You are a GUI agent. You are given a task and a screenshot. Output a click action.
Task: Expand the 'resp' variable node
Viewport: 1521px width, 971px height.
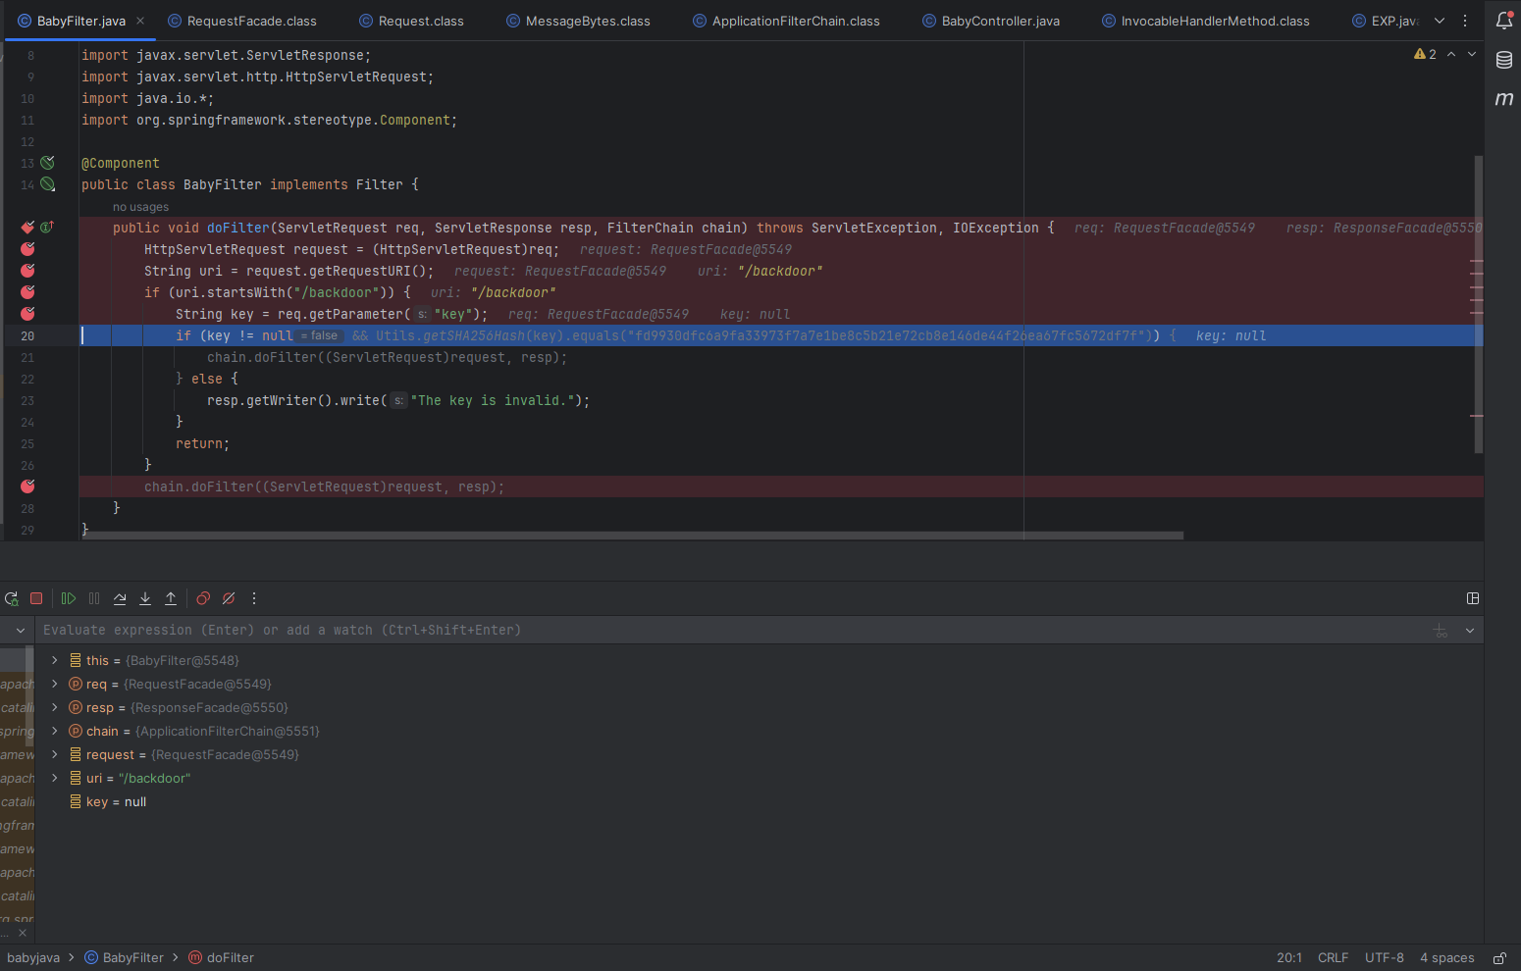pos(54,707)
